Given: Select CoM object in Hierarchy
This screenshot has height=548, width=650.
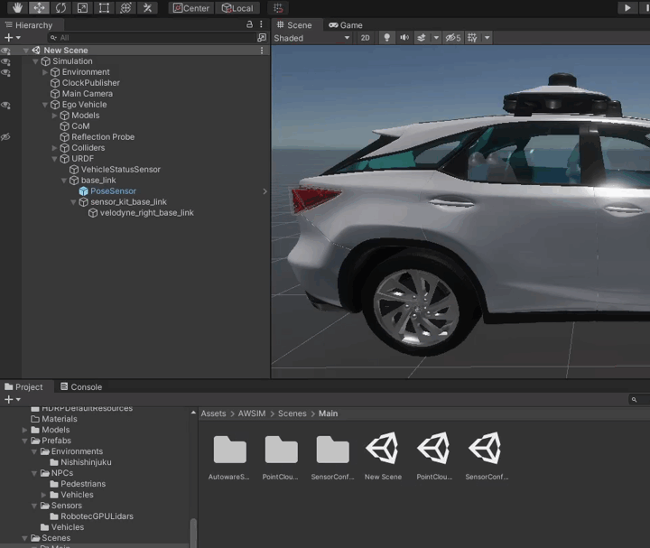Looking at the screenshot, I should click(x=80, y=126).
